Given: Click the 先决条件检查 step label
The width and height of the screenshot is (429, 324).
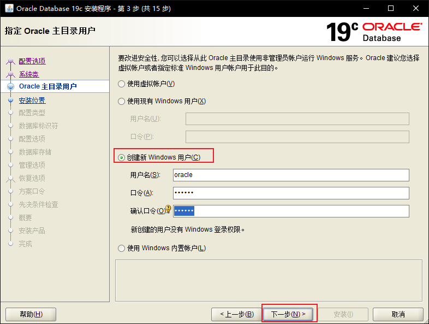Looking at the screenshot, I should click(38, 204).
